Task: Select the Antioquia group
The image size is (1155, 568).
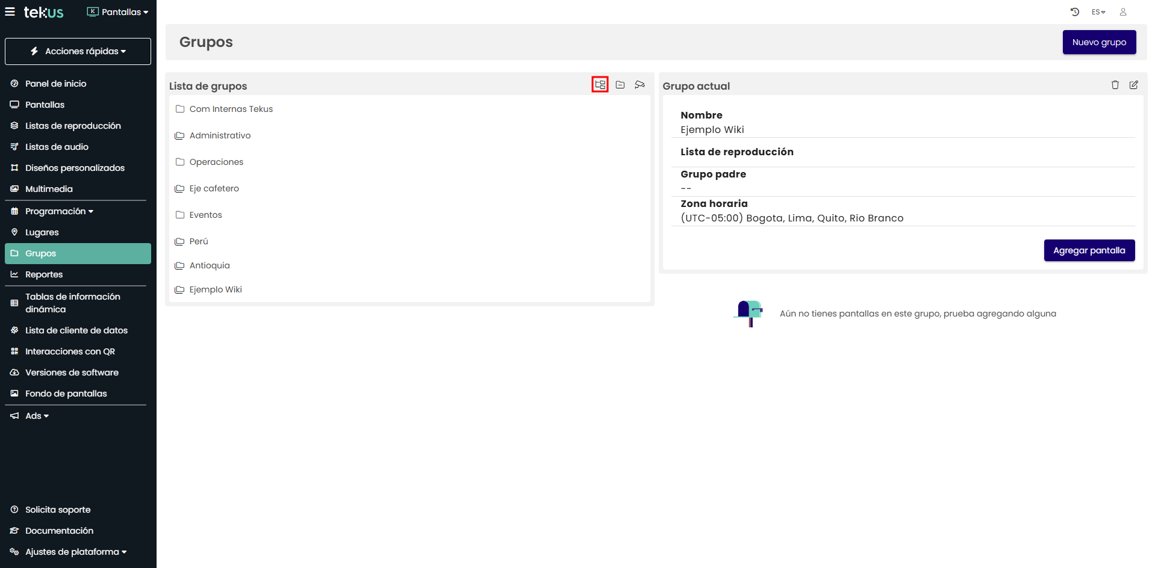Action: pos(209,265)
